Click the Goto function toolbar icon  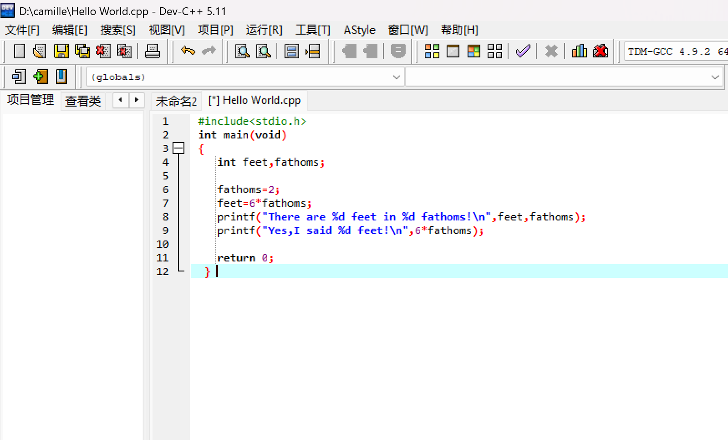tap(291, 51)
